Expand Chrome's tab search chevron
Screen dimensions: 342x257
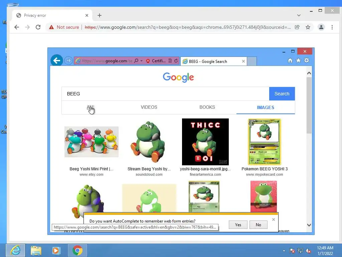click(x=299, y=15)
